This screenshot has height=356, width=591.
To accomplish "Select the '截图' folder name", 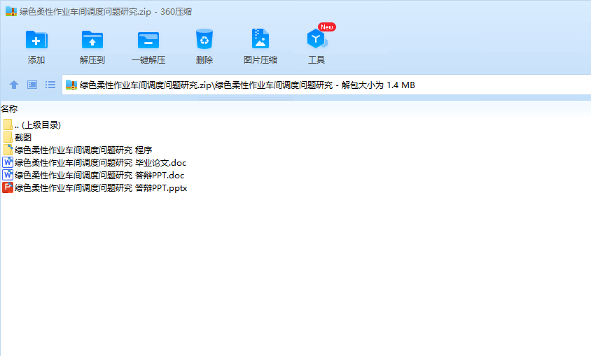I will click(23, 137).
